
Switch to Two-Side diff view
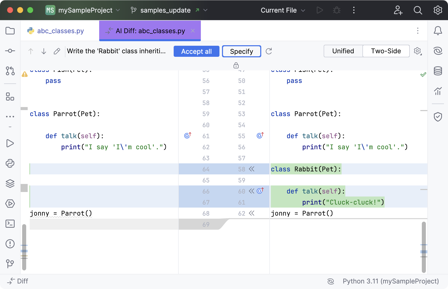[x=386, y=51]
